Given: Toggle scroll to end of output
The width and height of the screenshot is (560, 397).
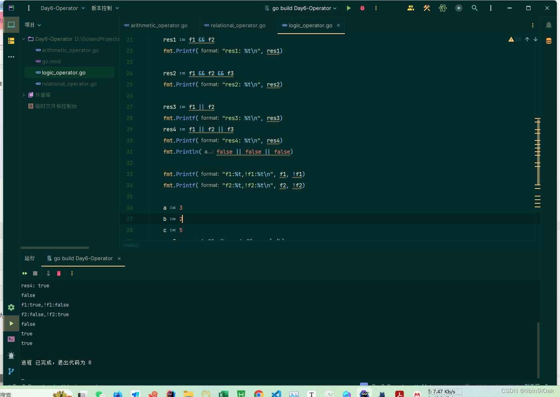Looking at the screenshot, I should 48,273.
